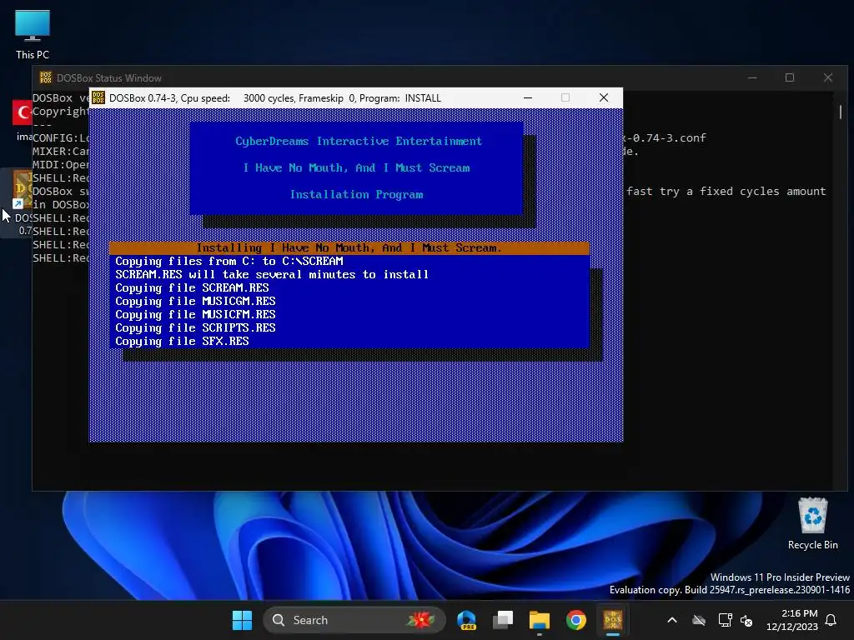Click 'SCREAM.RES will take several minutes' line

[x=272, y=275]
